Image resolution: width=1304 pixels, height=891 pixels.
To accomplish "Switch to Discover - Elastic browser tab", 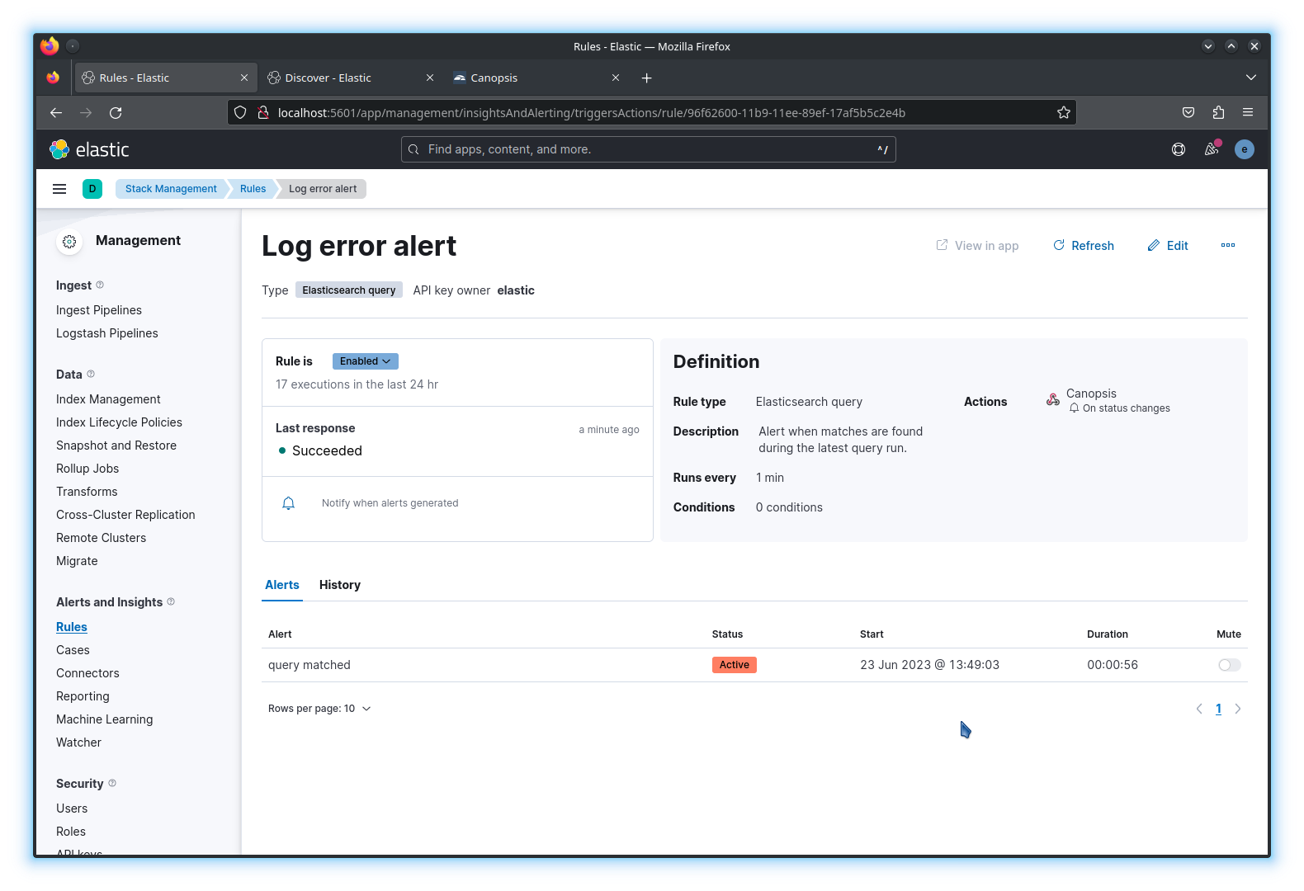I will [350, 78].
